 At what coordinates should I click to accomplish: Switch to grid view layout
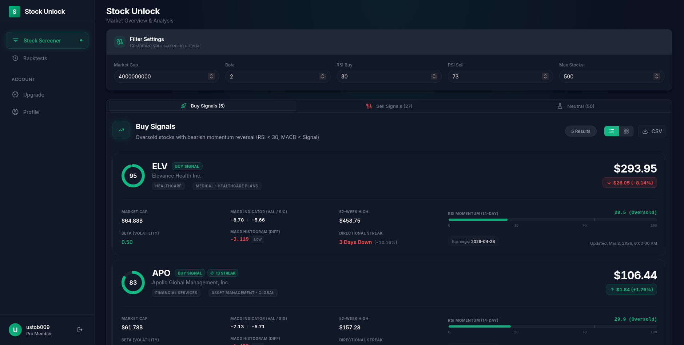626,131
